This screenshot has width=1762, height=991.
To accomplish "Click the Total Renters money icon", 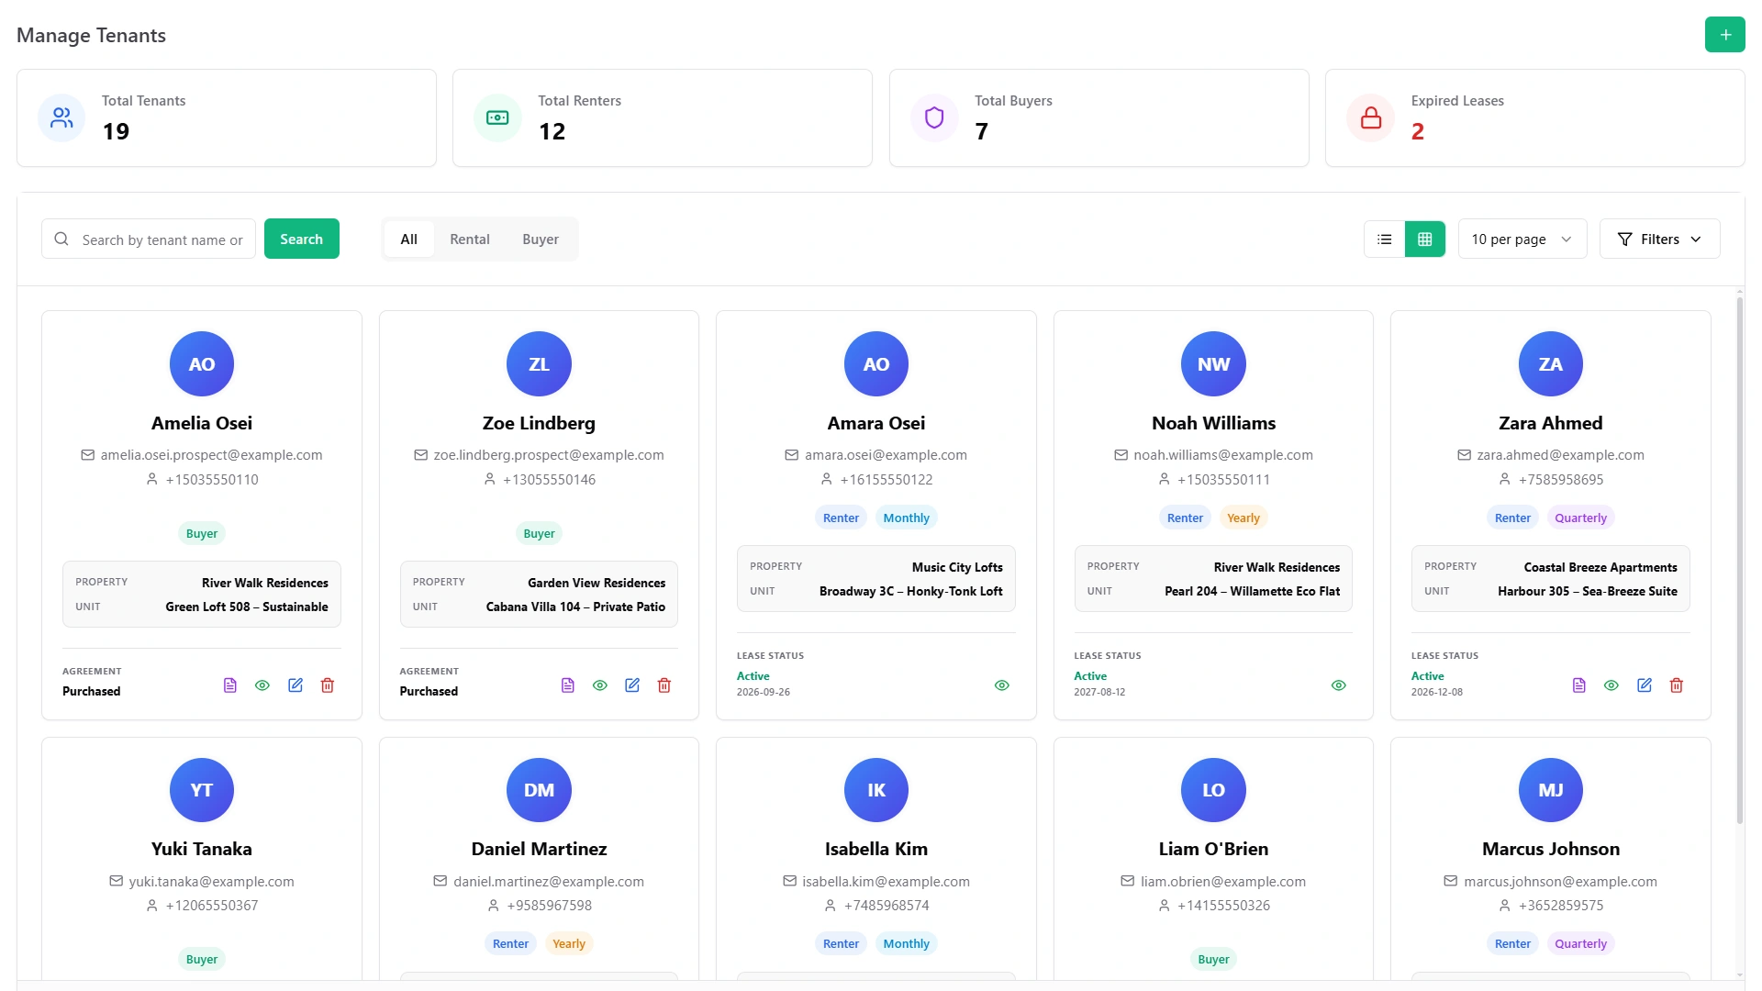I will coord(497,117).
